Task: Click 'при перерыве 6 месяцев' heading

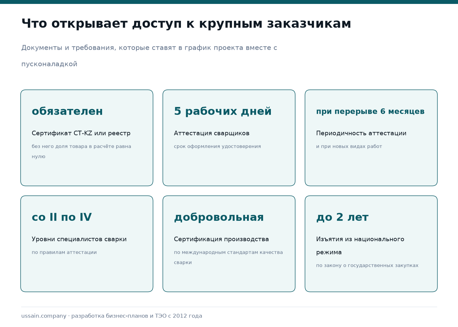Action: click(370, 112)
